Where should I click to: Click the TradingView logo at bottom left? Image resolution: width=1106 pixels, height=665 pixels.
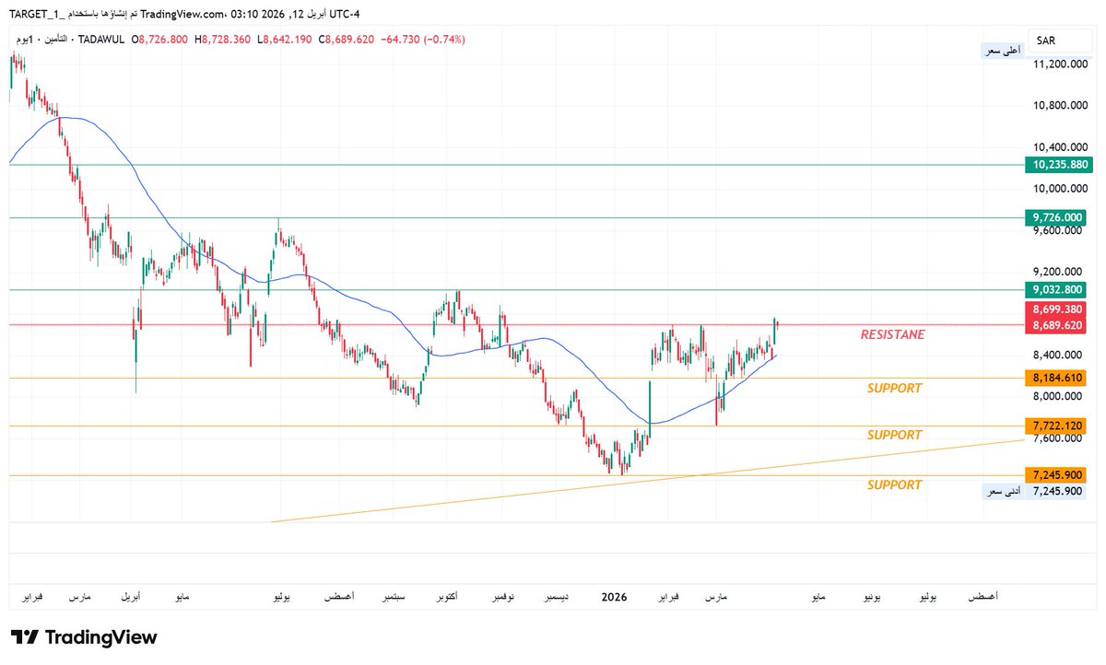[x=83, y=636]
